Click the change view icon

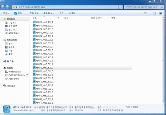pyautogui.click(x=145, y=13)
